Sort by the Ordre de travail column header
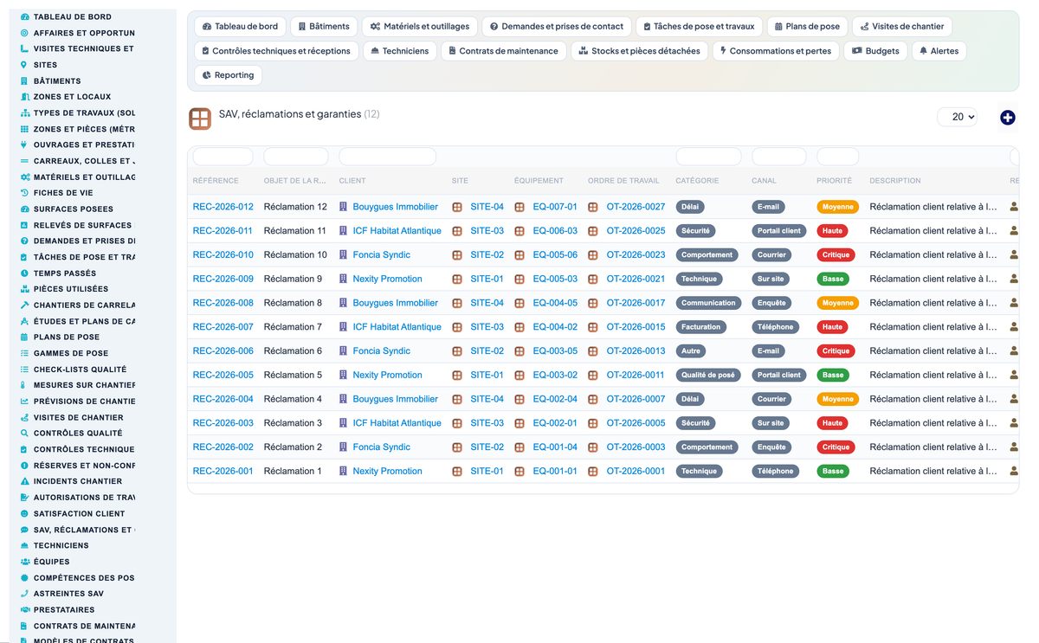 (623, 181)
